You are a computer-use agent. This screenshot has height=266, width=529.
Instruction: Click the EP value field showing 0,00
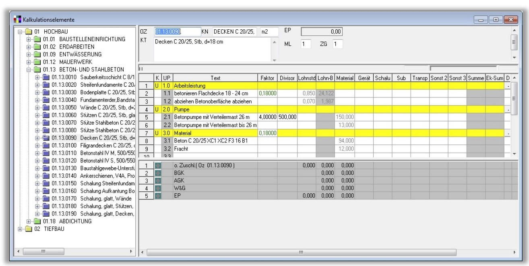(x=322, y=31)
